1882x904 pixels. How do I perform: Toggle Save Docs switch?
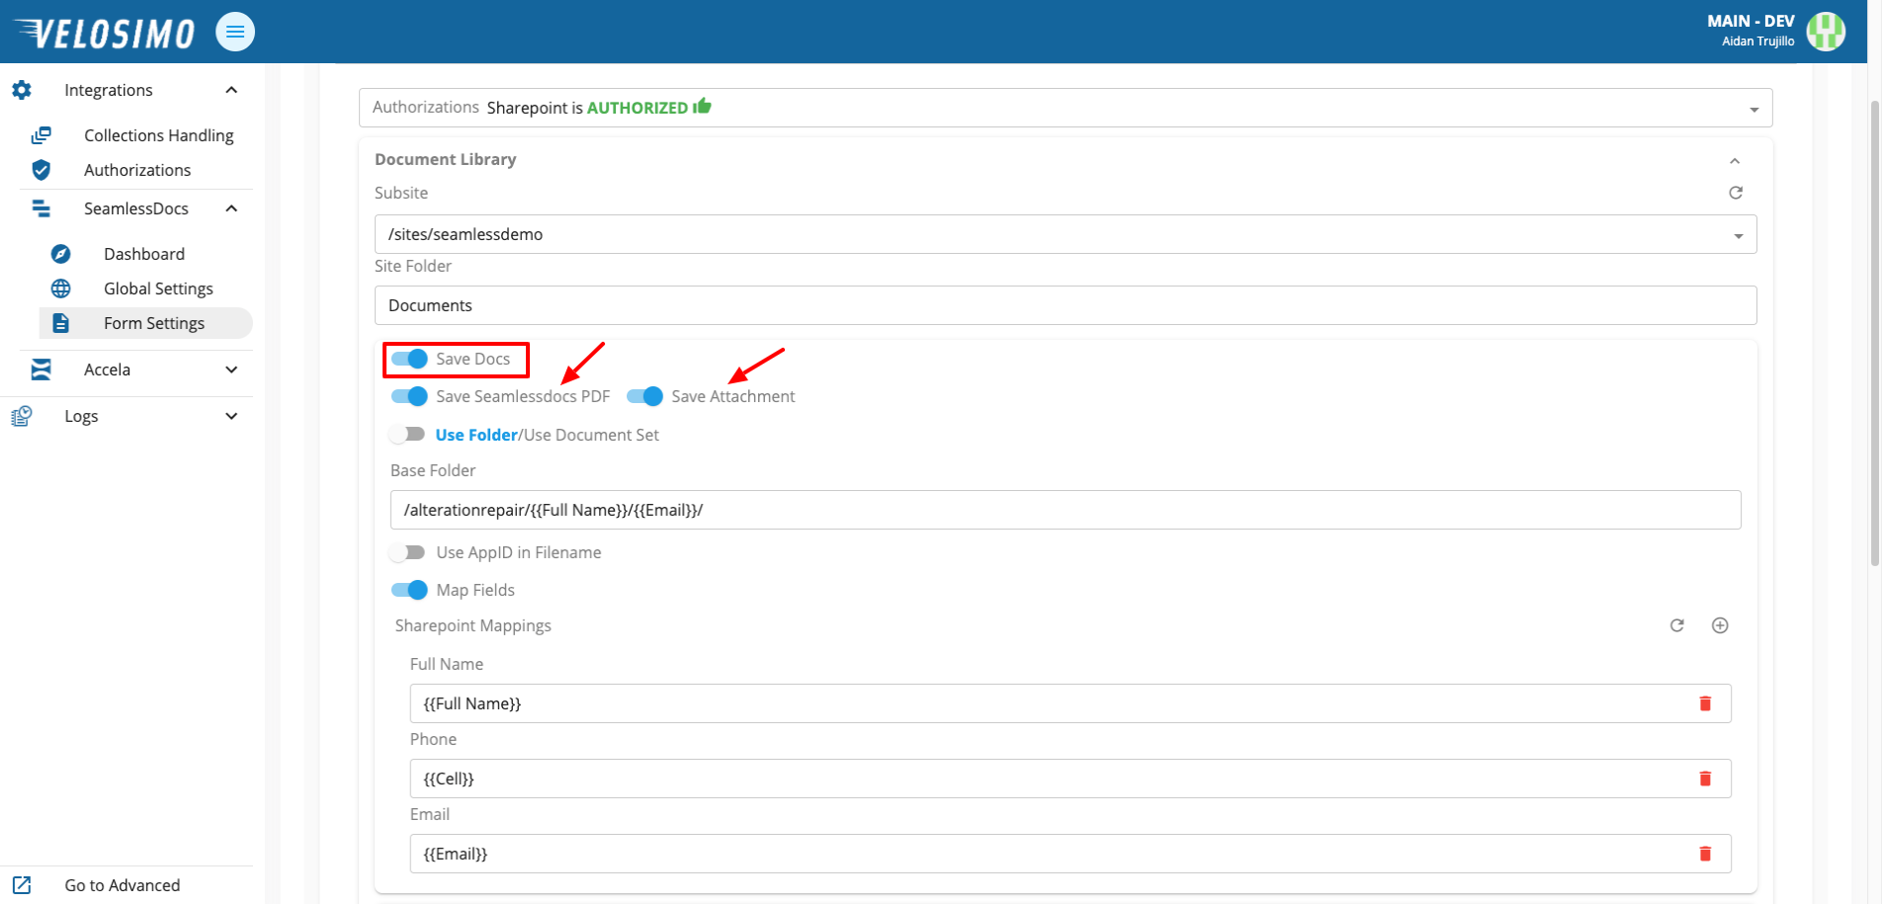(x=409, y=359)
